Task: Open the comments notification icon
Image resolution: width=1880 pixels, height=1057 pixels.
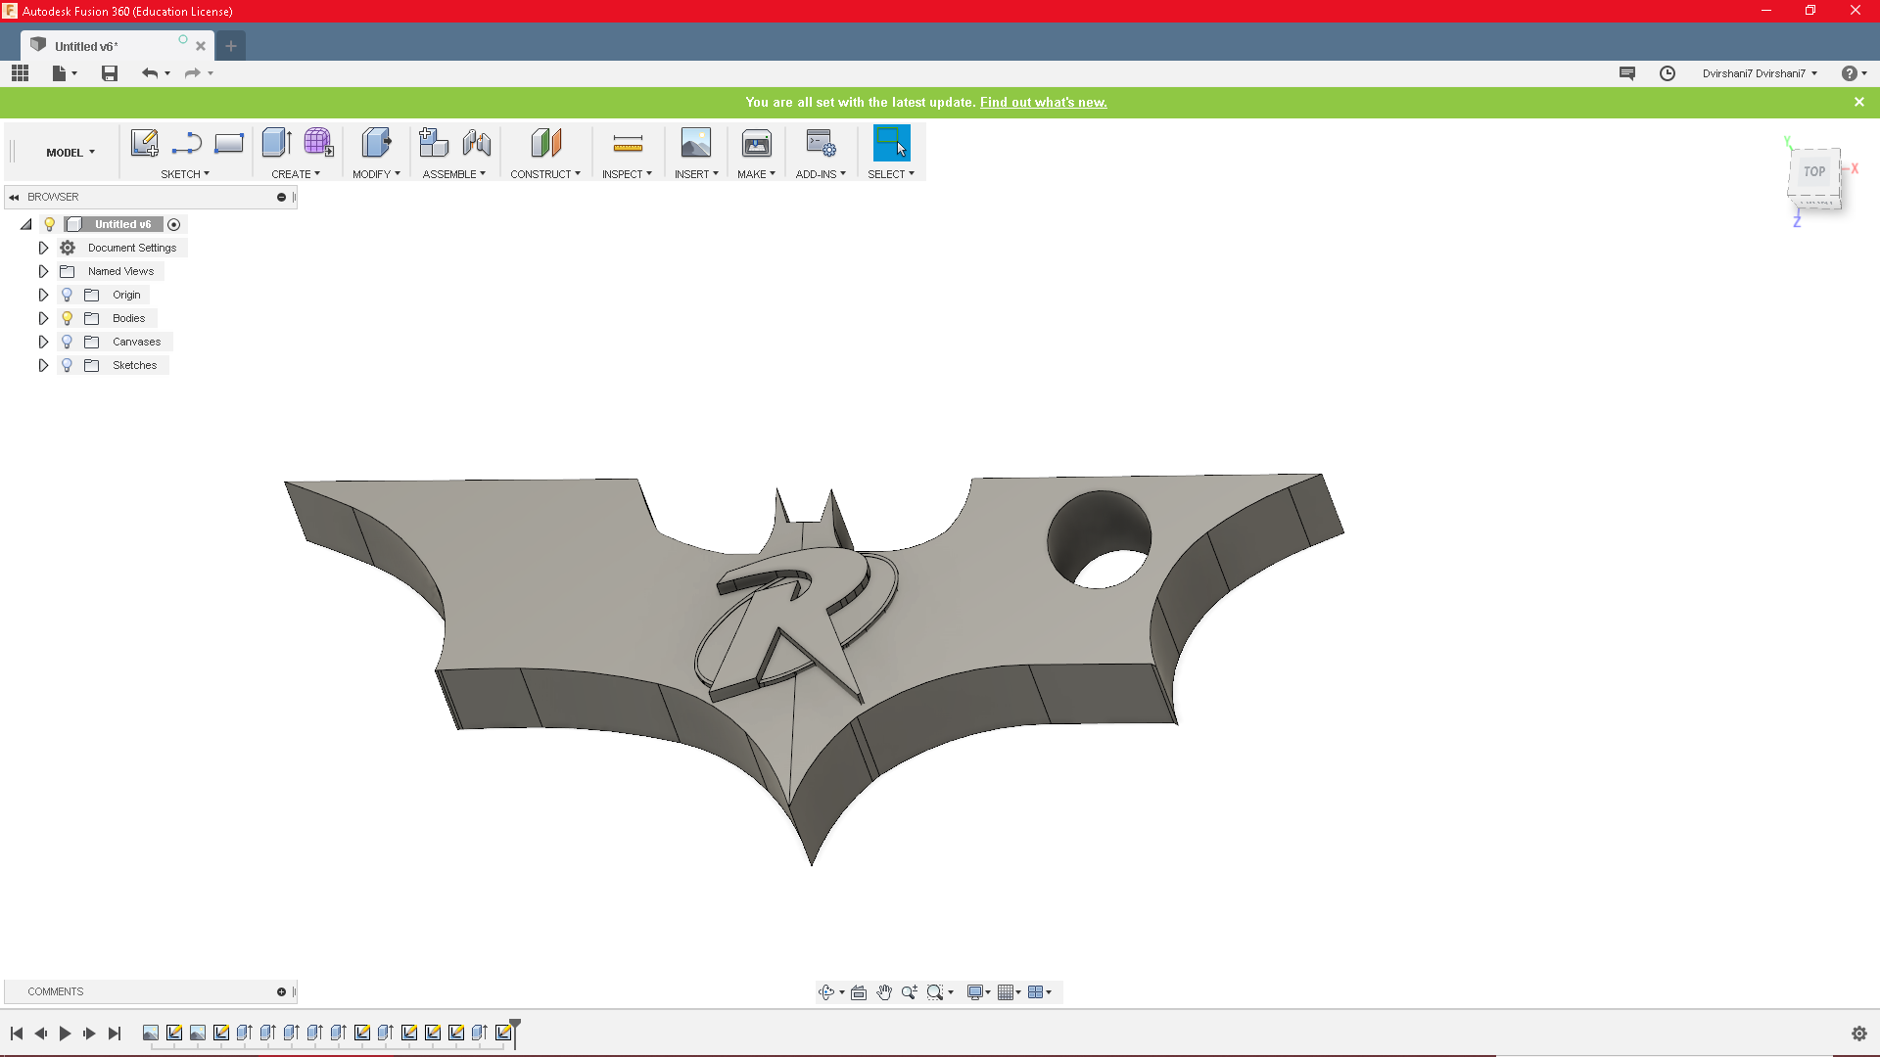Action: point(1627,73)
